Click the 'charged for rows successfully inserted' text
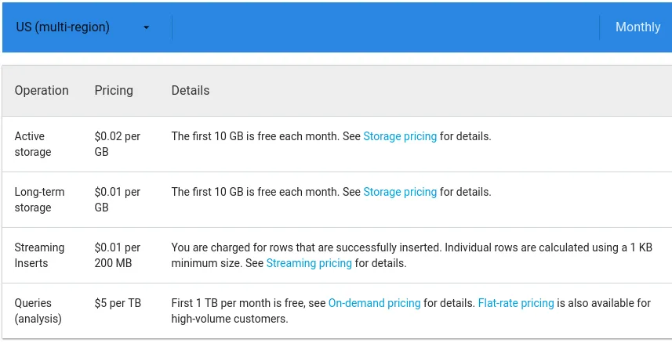 [x=306, y=247]
